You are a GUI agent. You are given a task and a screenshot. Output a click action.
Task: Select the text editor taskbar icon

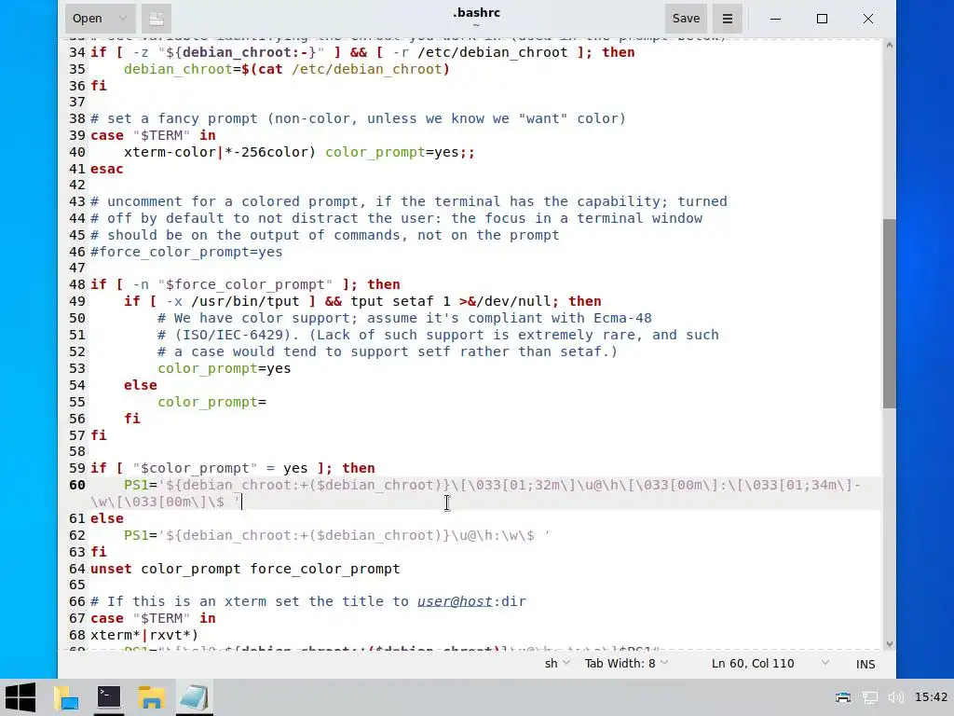195,697
